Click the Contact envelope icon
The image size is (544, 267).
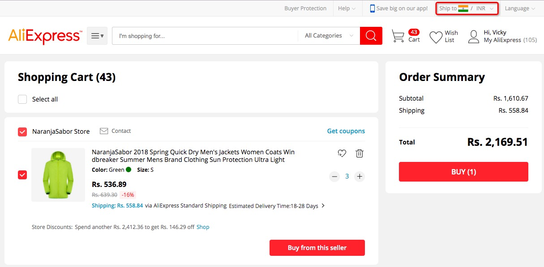click(104, 131)
